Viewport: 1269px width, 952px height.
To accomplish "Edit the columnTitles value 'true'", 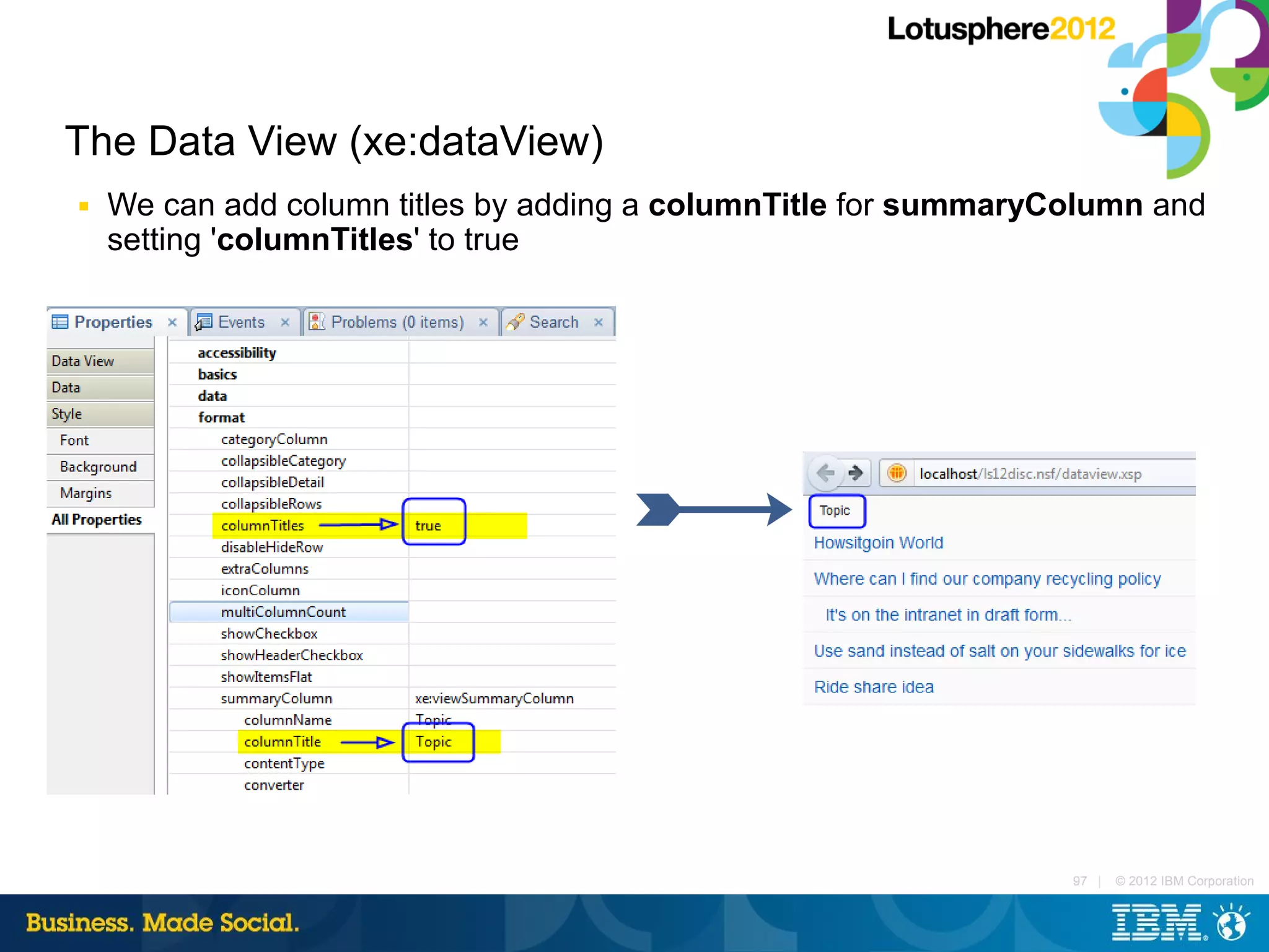I will pos(428,526).
